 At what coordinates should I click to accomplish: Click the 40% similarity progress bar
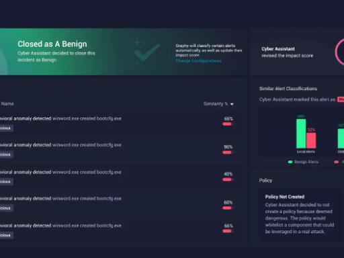228,179
